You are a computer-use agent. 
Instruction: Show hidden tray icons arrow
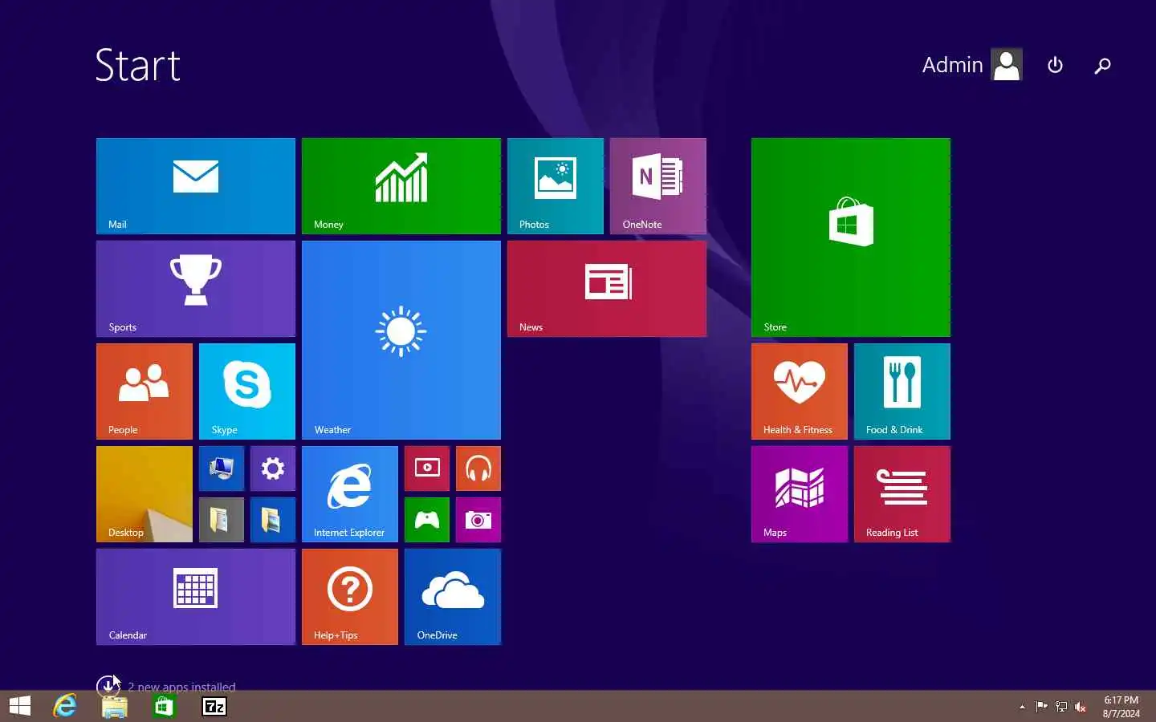point(1022,707)
